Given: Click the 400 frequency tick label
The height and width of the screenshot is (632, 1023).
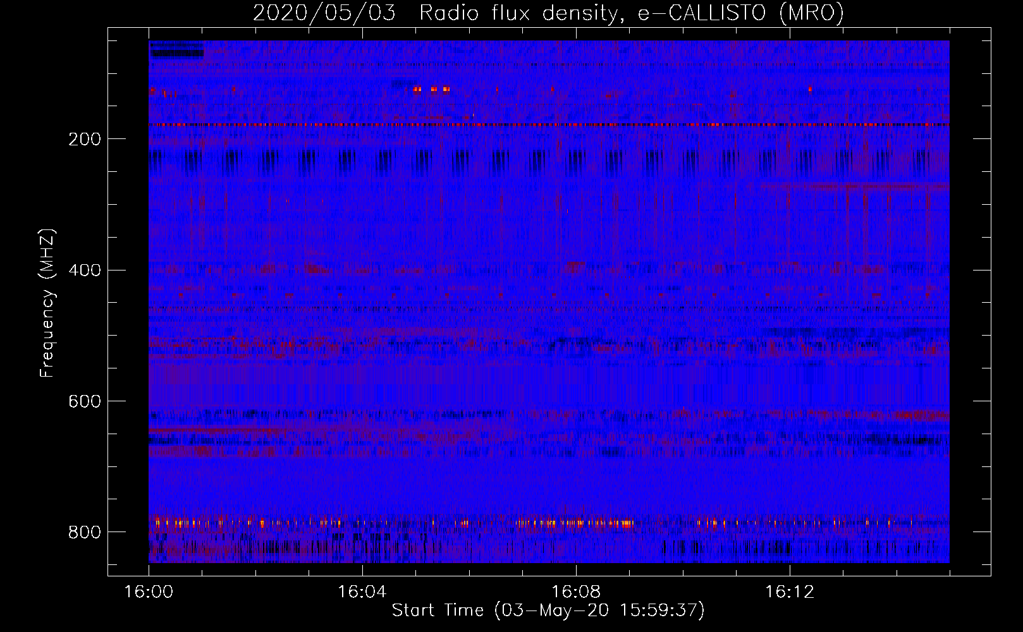Looking at the screenshot, I should point(85,270).
